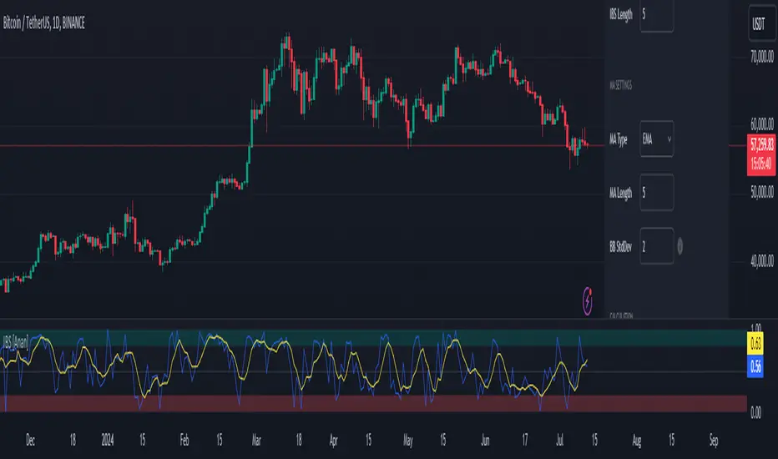The width and height of the screenshot is (778, 459).
Task: Click the info tooltip icon beside BB StdDev
Action: click(x=679, y=246)
